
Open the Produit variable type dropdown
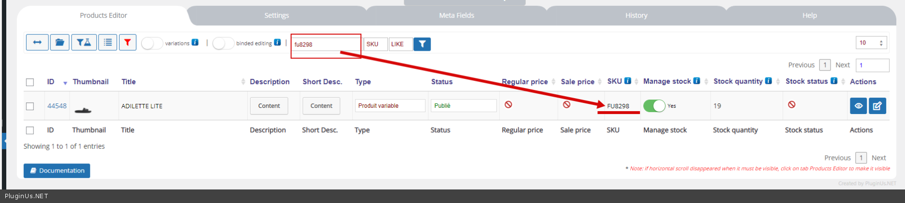(x=390, y=106)
